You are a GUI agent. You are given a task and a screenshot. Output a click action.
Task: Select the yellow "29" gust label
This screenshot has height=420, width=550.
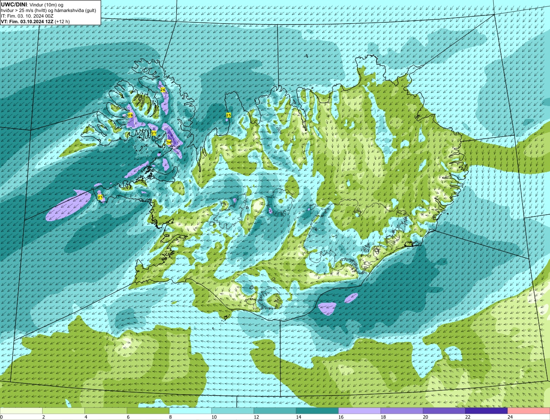130,115
